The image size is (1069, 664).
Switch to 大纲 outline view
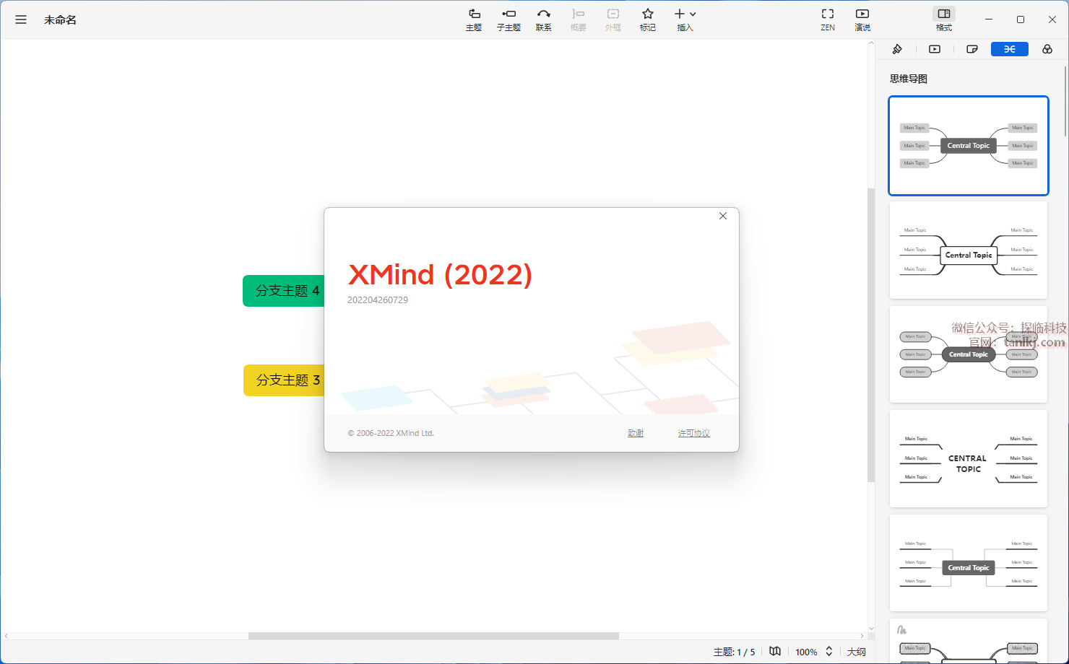tap(857, 652)
